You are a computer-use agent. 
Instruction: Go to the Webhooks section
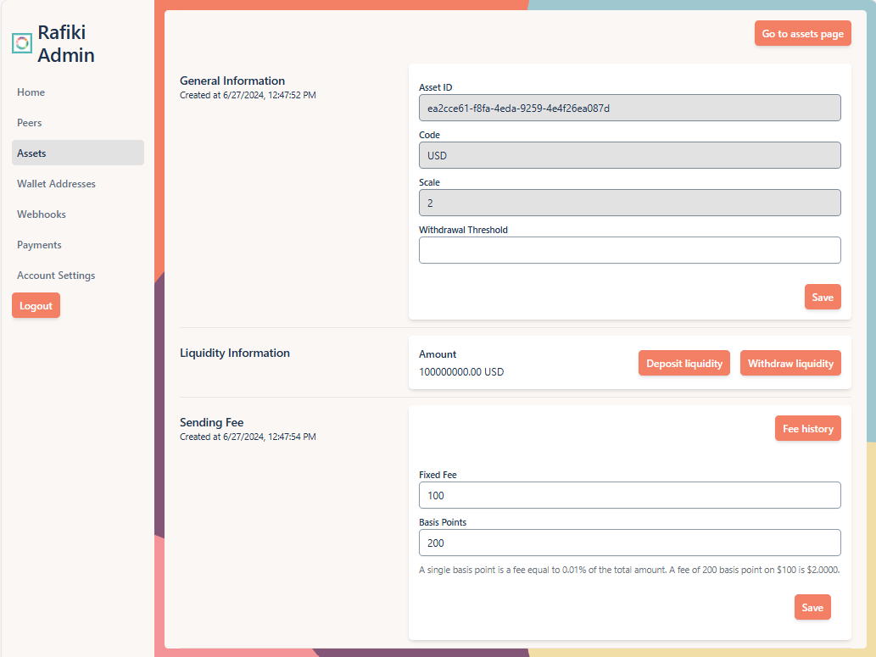click(42, 214)
